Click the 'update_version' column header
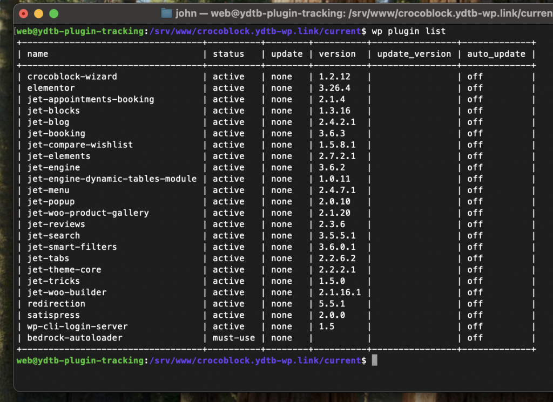The height and width of the screenshot is (402, 553). pos(414,54)
